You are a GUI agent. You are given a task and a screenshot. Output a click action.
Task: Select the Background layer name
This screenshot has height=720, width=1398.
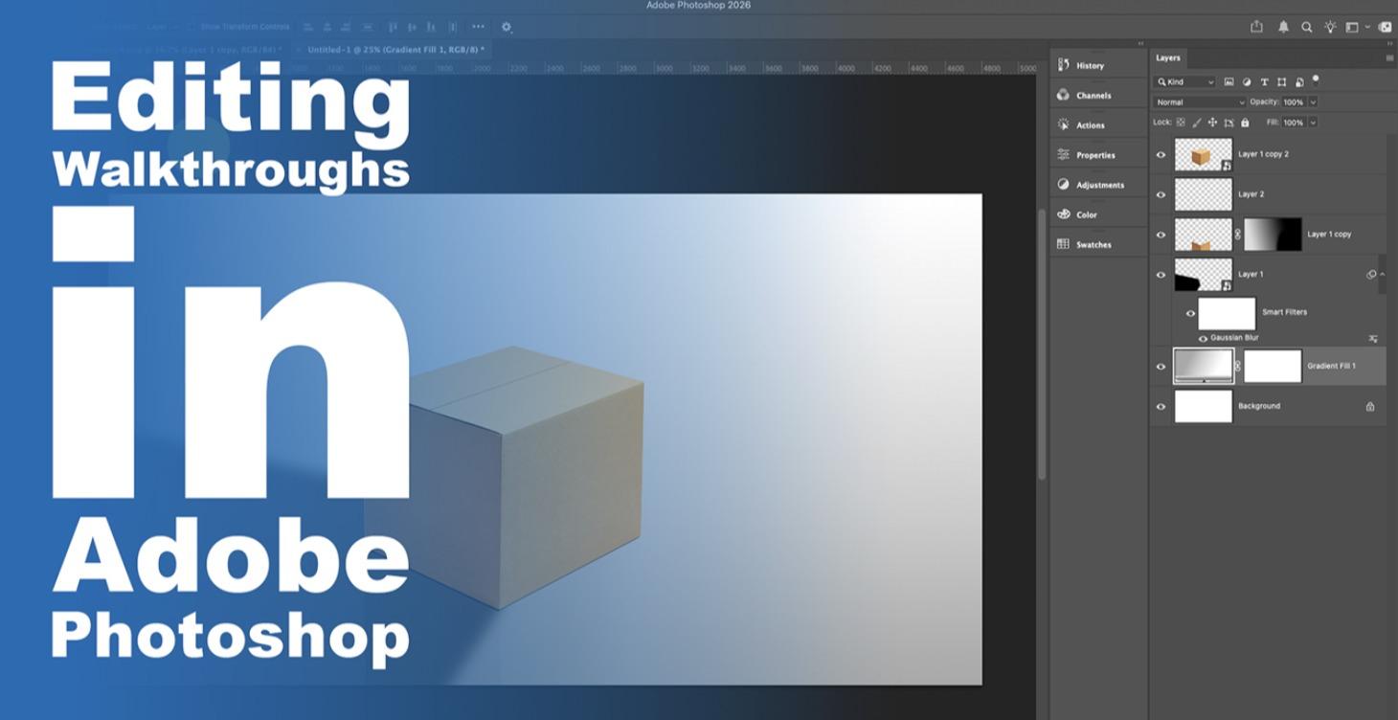1258,406
